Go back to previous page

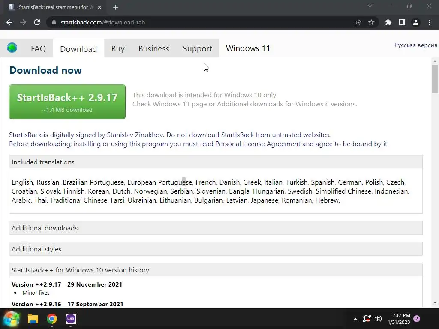9,22
